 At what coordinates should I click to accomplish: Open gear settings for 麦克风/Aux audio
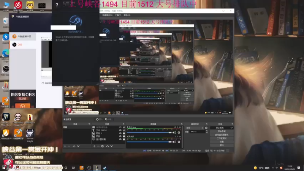(x=179, y=133)
